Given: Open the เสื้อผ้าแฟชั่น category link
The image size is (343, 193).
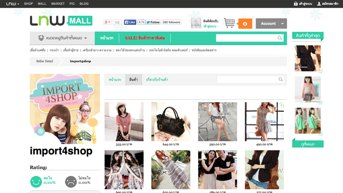Looking at the screenshot, I should pos(38,50).
